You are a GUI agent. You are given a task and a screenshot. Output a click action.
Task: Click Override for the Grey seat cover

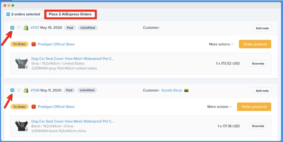(258, 63)
